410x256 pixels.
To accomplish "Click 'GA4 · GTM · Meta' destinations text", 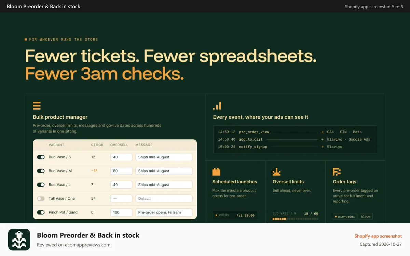I will [x=344, y=132].
